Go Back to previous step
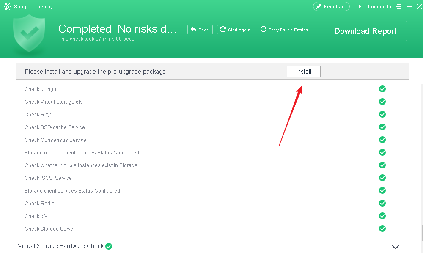423x259 pixels. tap(200, 30)
